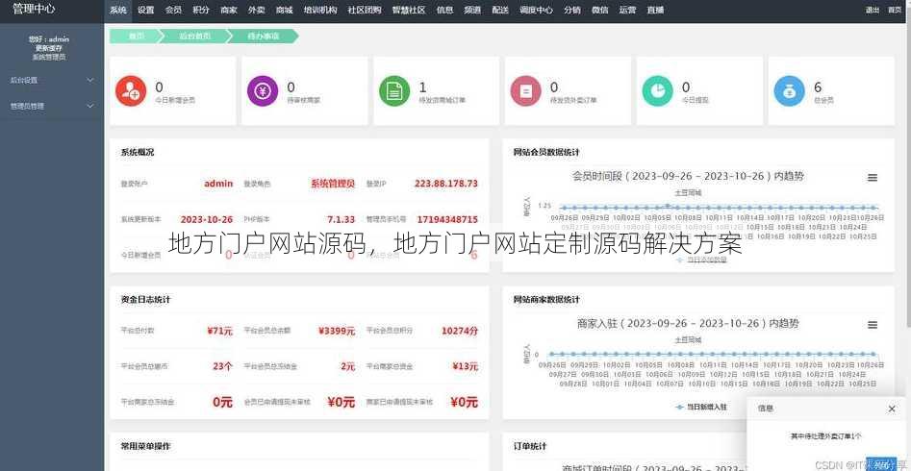Open the 微信 top menu
Screen dimensions: 911x471
tap(599, 10)
